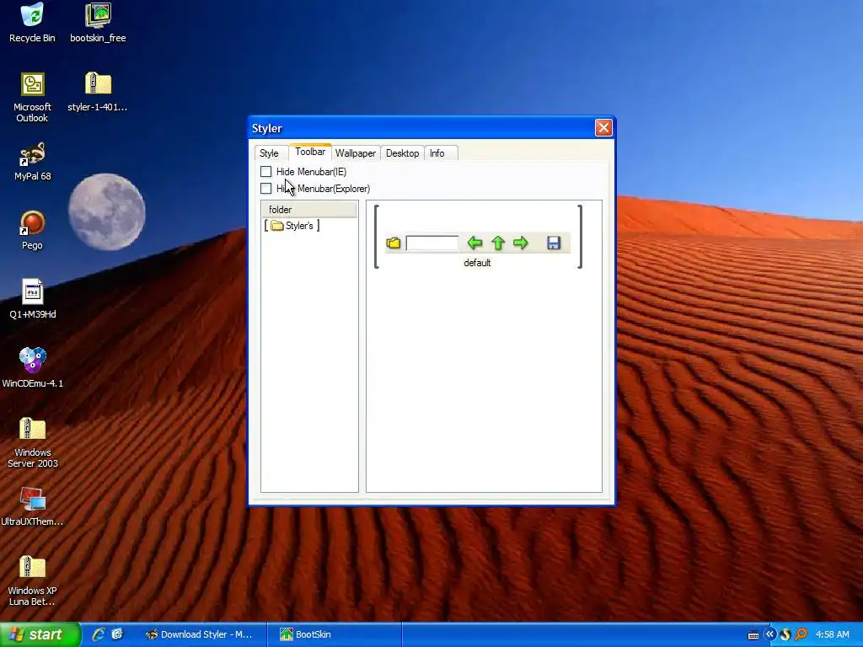Screen dimensions: 863x647
Task: Click the default label under toolbar preview
Action: (477, 263)
